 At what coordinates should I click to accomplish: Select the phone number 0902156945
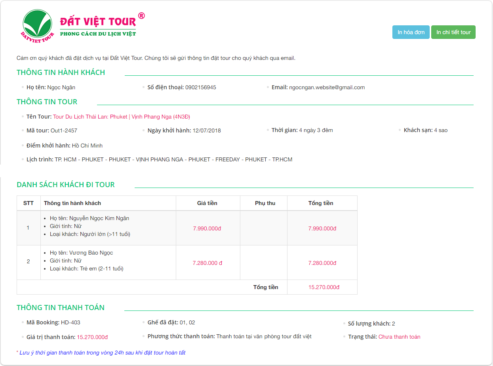[201, 87]
